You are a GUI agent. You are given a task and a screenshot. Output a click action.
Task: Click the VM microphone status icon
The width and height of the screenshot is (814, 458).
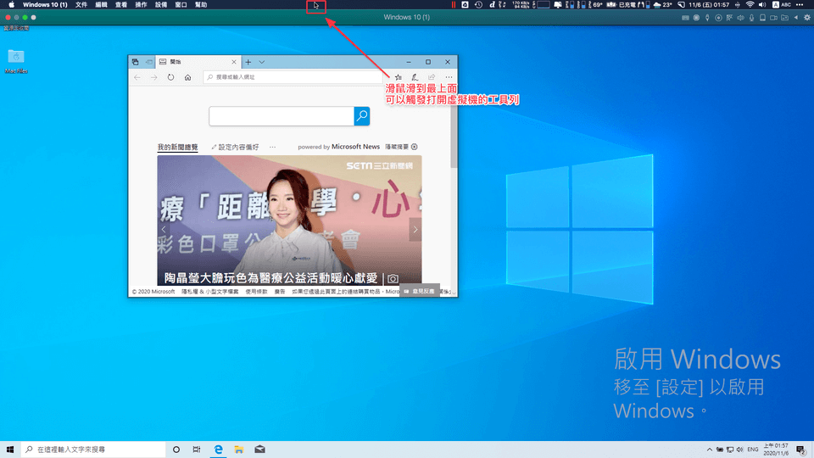pos(751,18)
